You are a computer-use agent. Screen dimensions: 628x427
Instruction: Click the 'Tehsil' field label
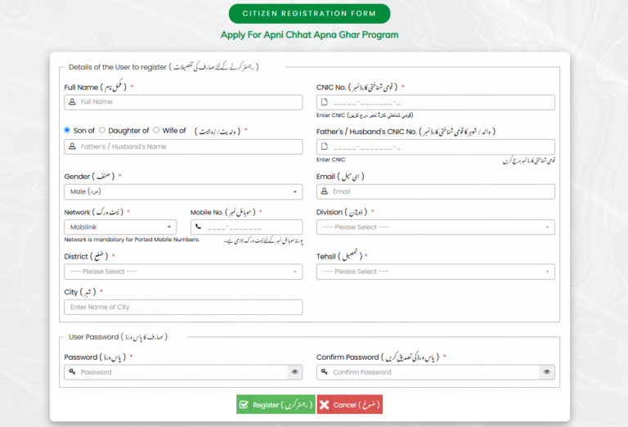pyautogui.click(x=339, y=255)
